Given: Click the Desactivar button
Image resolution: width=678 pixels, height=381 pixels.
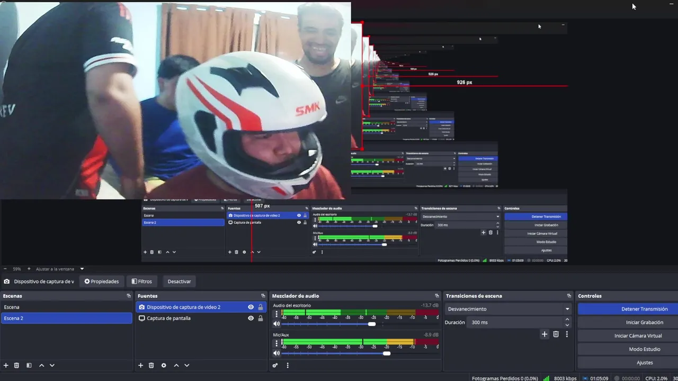Looking at the screenshot, I should point(179,282).
